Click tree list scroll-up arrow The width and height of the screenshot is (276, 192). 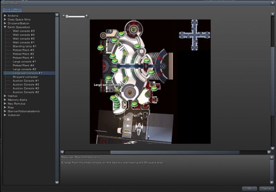56,15
